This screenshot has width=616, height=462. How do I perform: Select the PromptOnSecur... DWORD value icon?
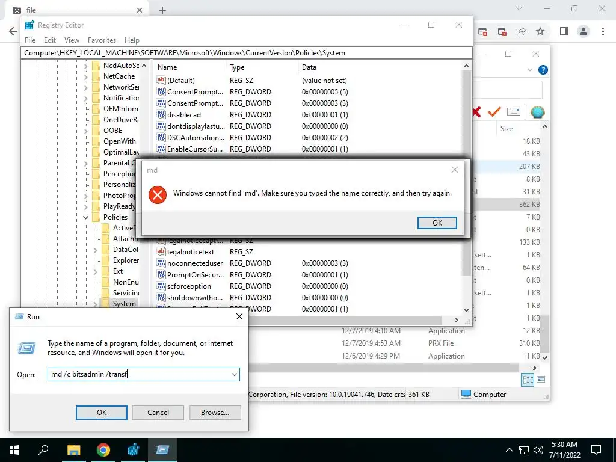[161, 274]
